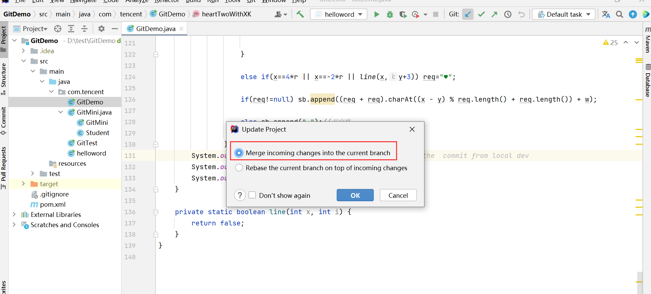Open Default task dropdown

coord(564,14)
